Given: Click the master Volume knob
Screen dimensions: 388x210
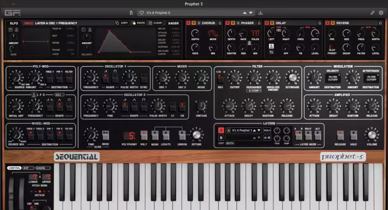Looking at the screenshot, I should tap(372, 135).
